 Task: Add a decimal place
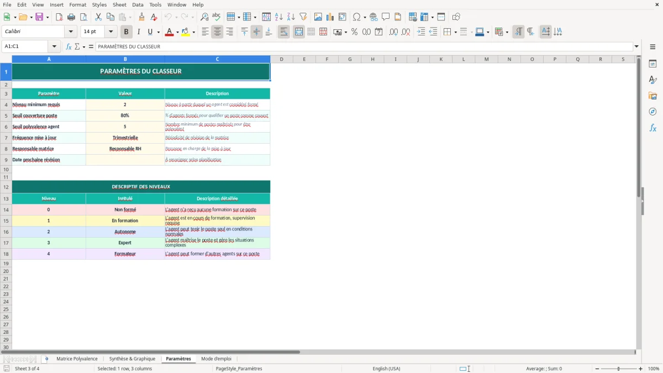(x=393, y=32)
